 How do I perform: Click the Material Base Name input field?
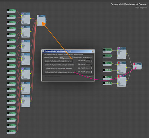pos(66,57)
